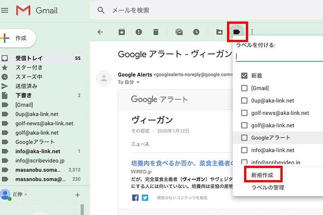Check the 0up@aka-link.net label checkbox

(244, 100)
